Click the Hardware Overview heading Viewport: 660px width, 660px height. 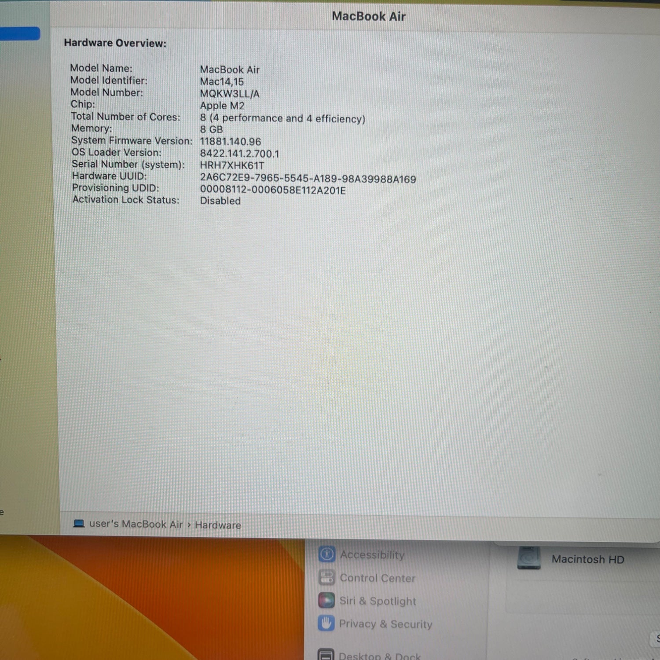(115, 43)
